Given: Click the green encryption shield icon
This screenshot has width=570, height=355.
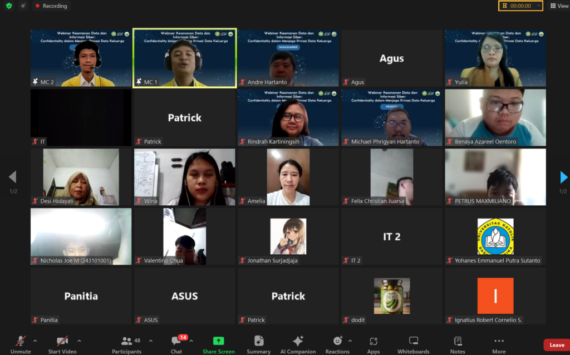Looking at the screenshot, I should pos(9,6).
